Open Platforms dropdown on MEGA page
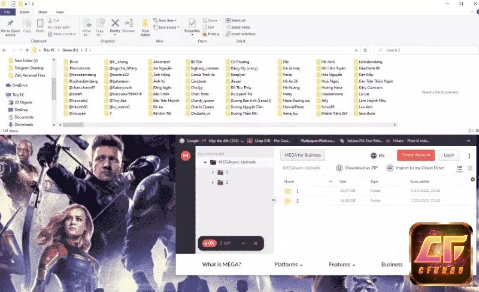The height and width of the screenshot is (292, 479). pyautogui.click(x=289, y=264)
